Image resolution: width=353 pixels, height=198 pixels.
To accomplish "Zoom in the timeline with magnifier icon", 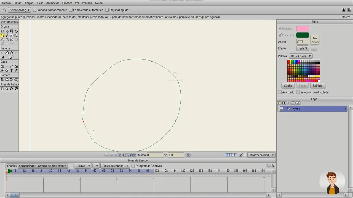I will coord(273,166).
